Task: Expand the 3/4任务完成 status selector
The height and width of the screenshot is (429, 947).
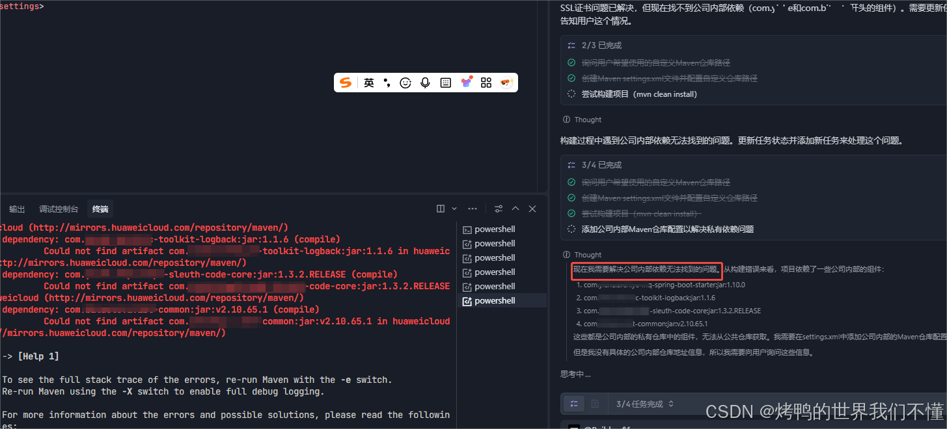Action: click(646, 404)
